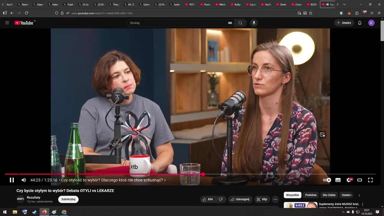Open Steam from the taskbar

click(x=34, y=212)
